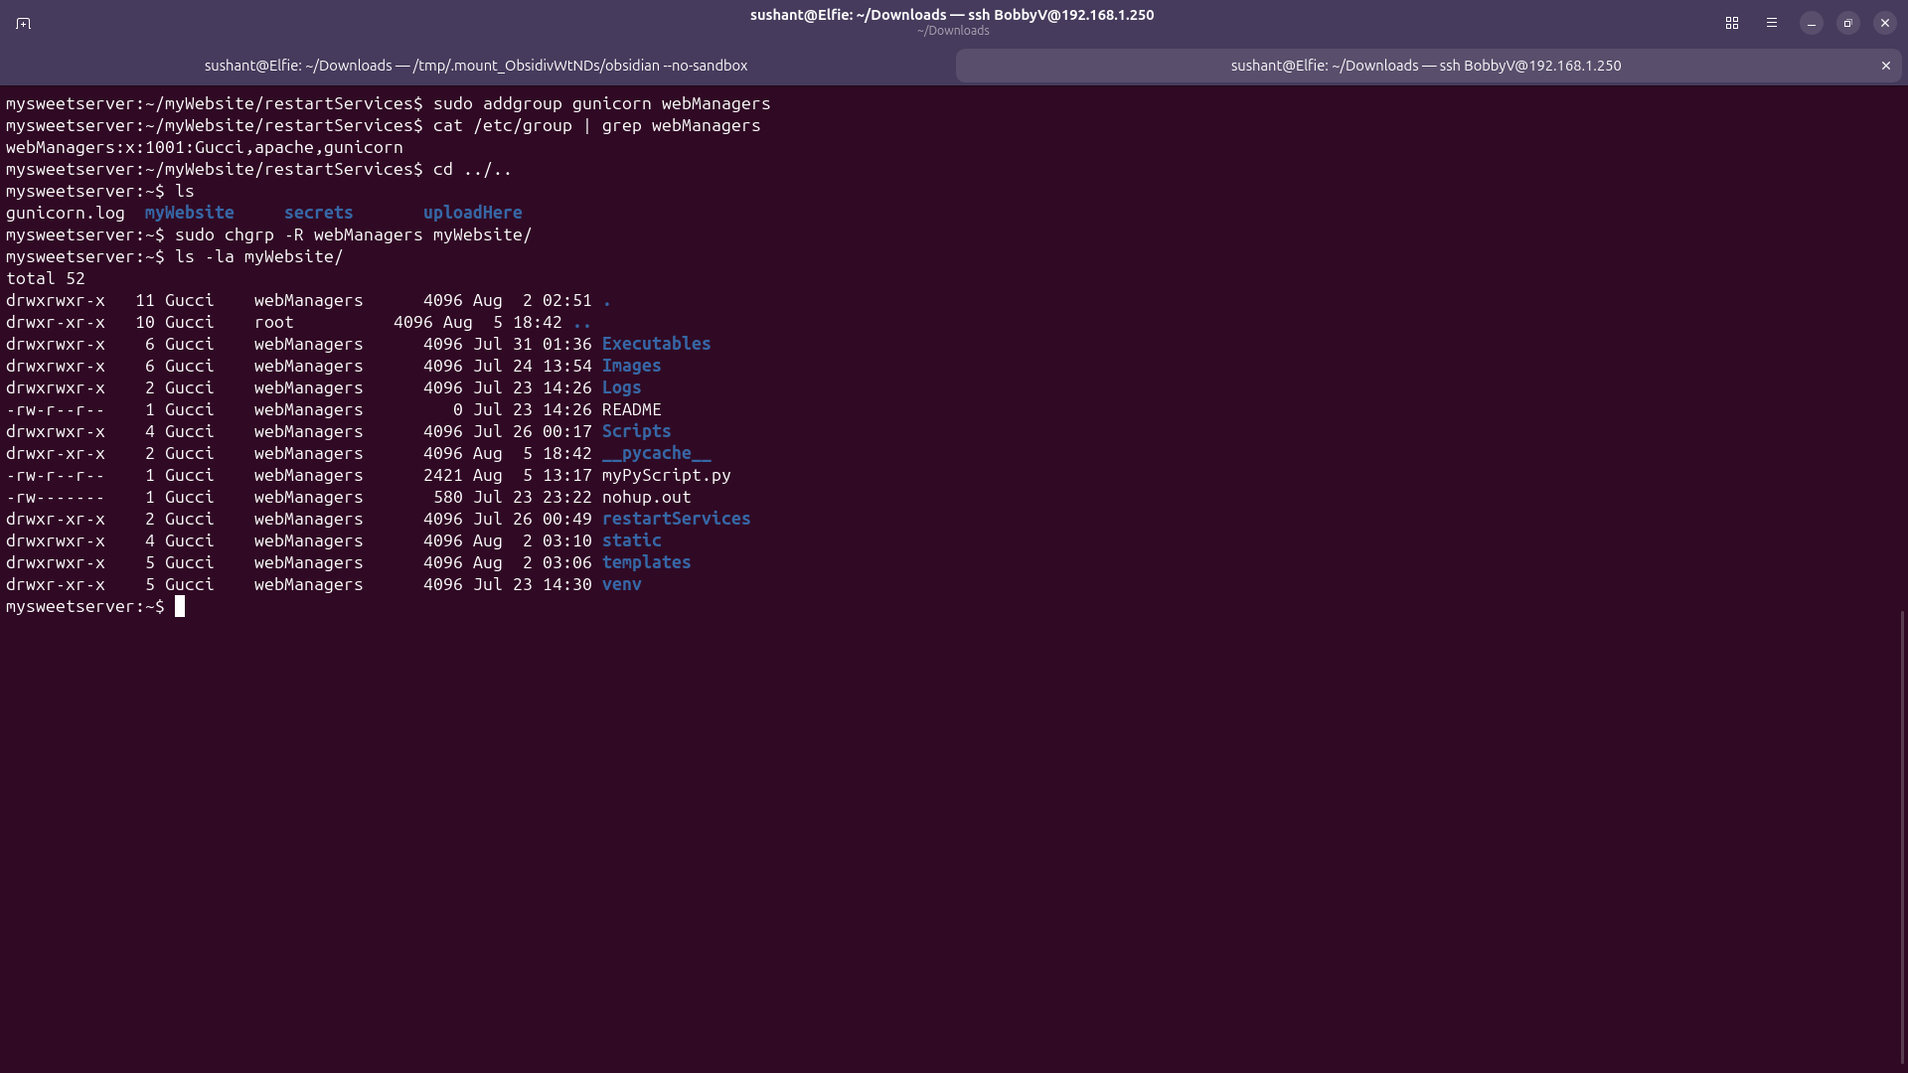Click the secrets folder name

[x=318, y=213]
